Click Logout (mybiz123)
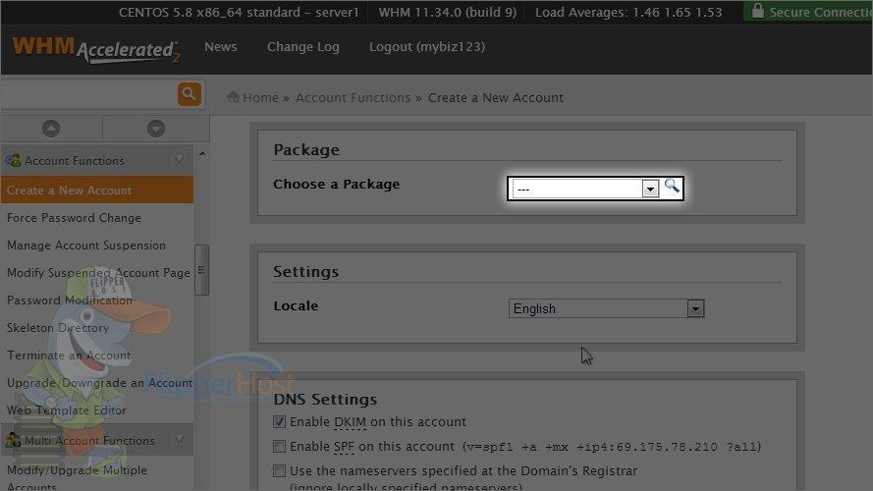This screenshot has height=491, width=873. [x=427, y=47]
